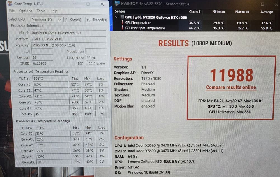This screenshot has height=177, width=280.
Task: Click Processor #1 Core #0 temperature 33°C
Action: click(53, 133)
